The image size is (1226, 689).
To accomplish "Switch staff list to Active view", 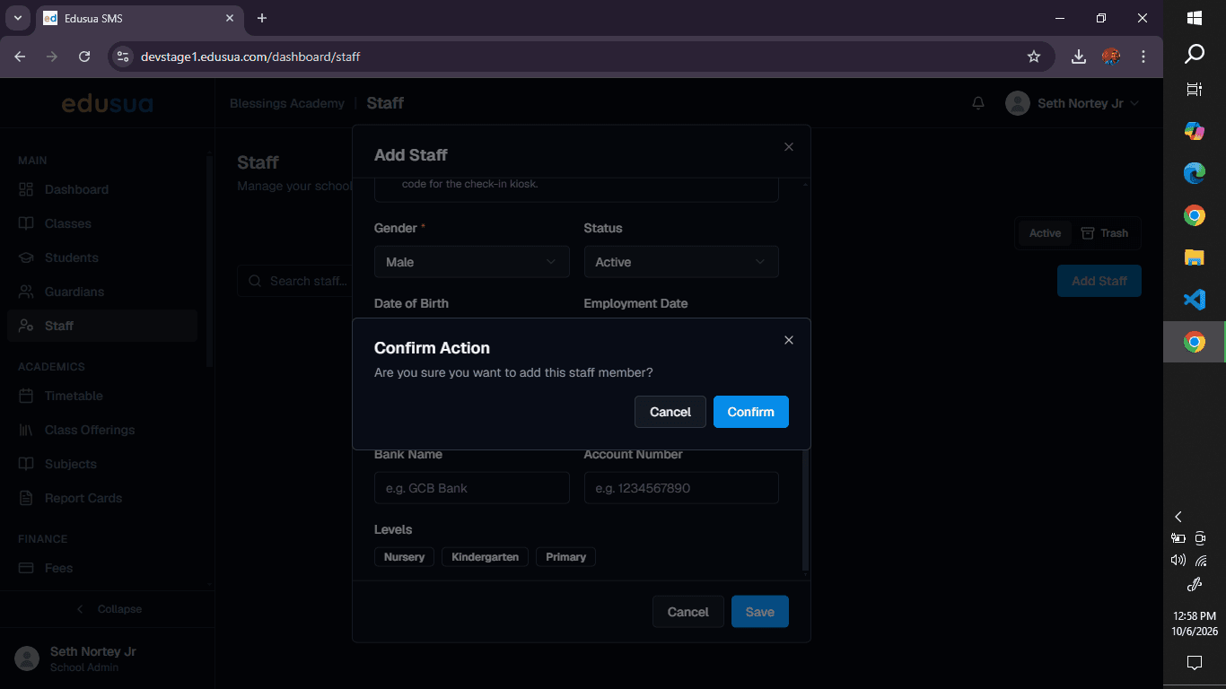I will pos(1045,233).
